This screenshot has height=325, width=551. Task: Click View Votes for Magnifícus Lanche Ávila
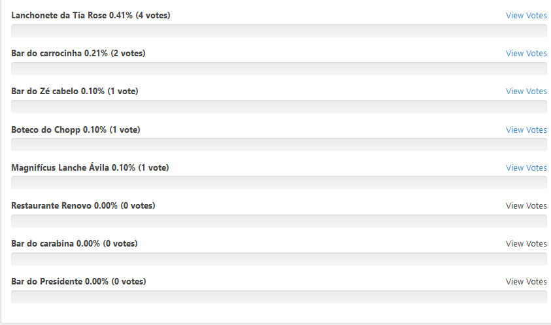pos(526,168)
